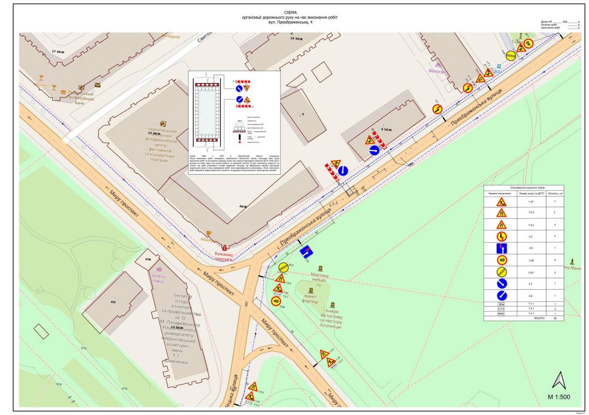The height and width of the screenshot is (415, 589).
Task: Click the 40 speed limit sign on the map
Action: click(276, 301)
